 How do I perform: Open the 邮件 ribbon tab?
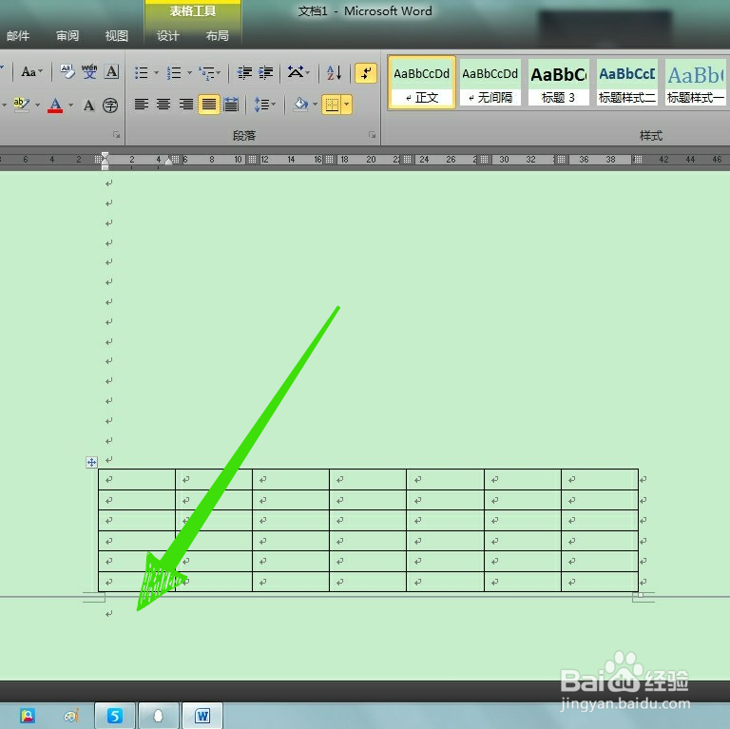coord(18,36)
